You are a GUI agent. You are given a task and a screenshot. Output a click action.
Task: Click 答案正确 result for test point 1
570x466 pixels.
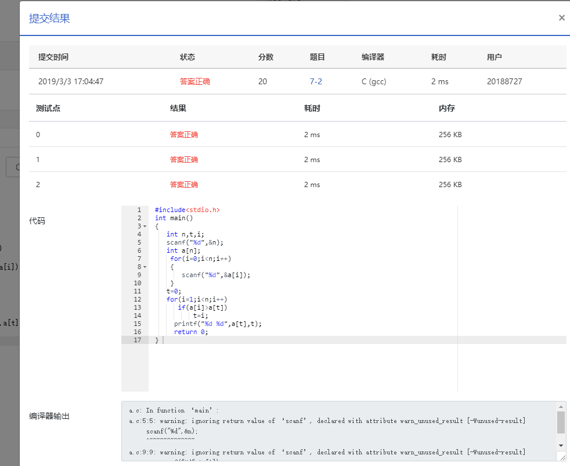pyautogui.click(x=184, y=160)
